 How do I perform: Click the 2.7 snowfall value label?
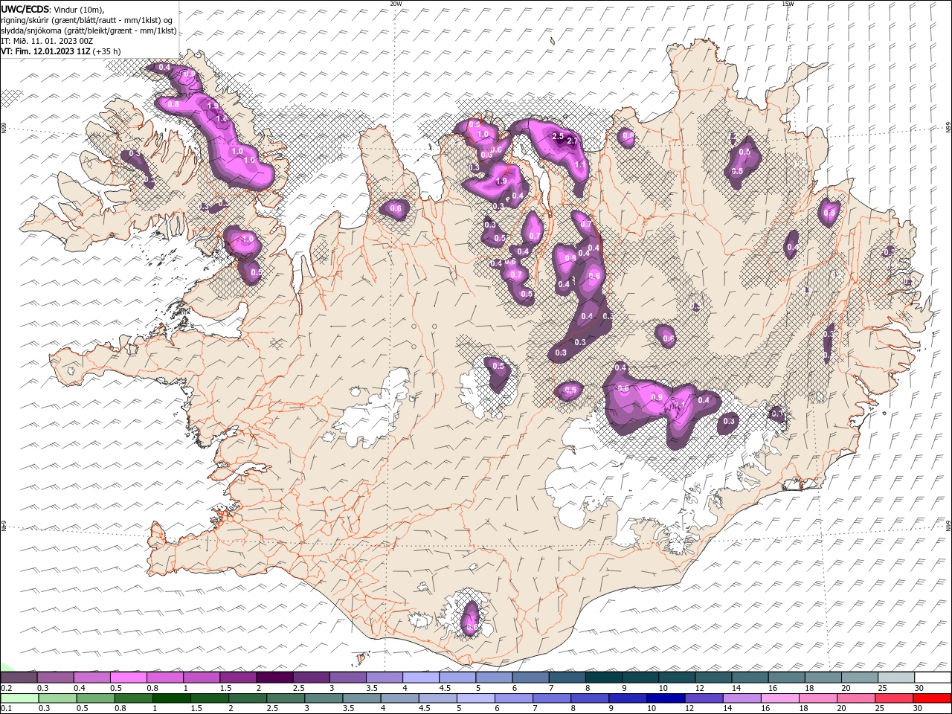click(572, 141)
